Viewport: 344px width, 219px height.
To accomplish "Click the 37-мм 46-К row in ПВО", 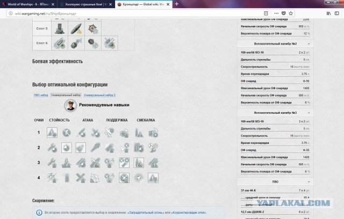I will click(275, 191).
